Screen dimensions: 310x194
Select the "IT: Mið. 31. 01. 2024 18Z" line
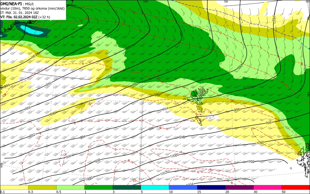(19, 13)
